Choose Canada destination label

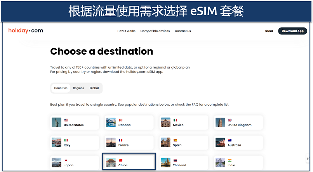tap(124, 125)
